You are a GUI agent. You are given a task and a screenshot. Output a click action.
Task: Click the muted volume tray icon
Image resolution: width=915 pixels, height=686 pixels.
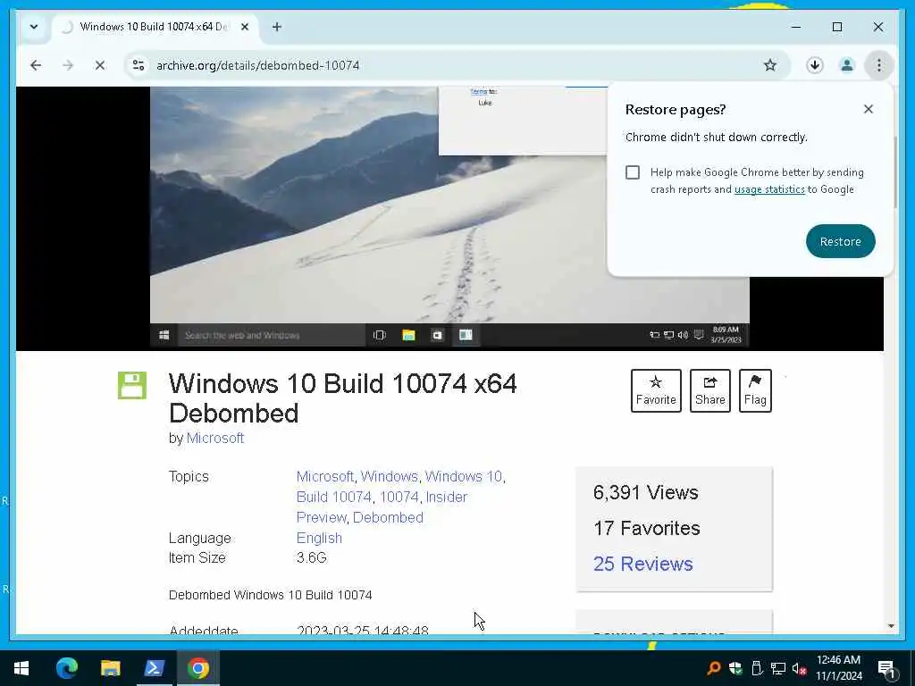(x=799, y=668)
